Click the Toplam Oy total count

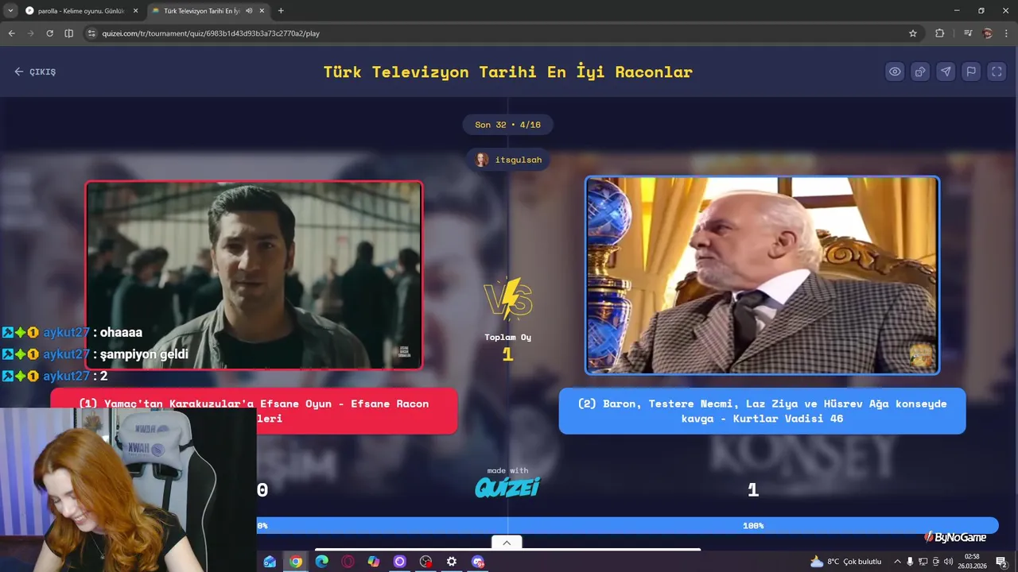(x=507, y=355)
